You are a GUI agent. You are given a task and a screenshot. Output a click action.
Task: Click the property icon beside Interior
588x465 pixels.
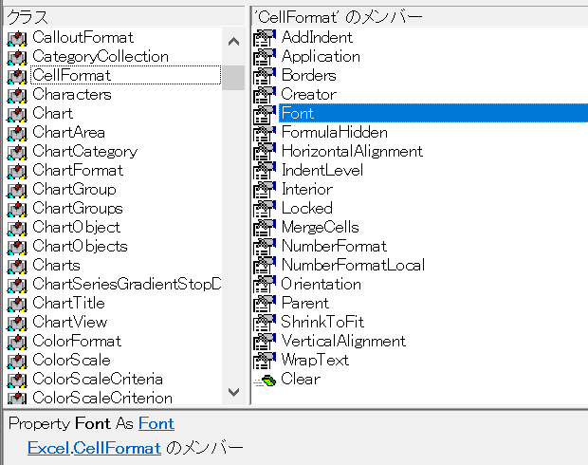(x=265, y=190)
